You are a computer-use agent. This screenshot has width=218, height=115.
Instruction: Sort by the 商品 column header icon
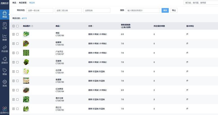pyautogui.click(x=60, y=26)
